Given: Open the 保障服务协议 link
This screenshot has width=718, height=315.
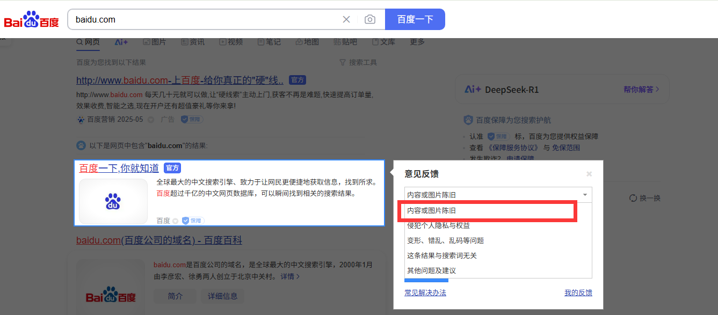Looking at the screenshot, I should tap(513, 148).
